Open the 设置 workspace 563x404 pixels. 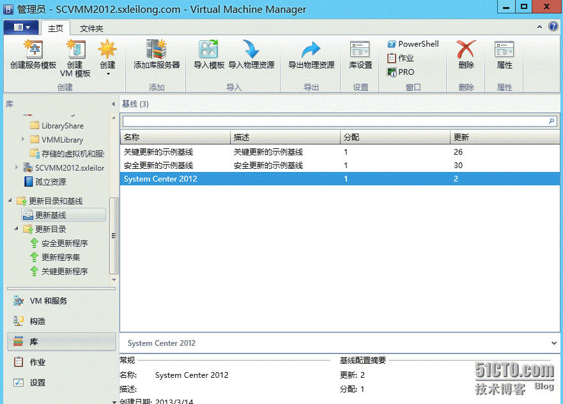click(61, 382)
